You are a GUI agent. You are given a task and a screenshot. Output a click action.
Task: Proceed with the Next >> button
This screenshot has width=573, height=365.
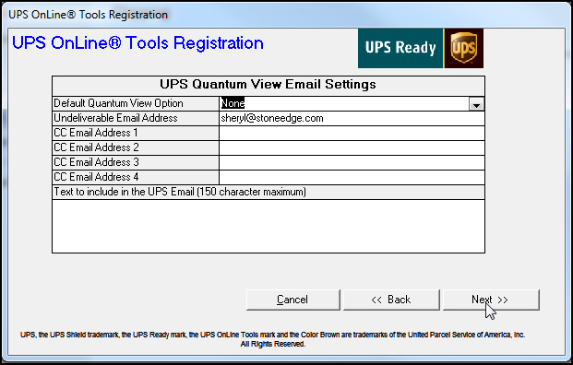tap(491, 300)
